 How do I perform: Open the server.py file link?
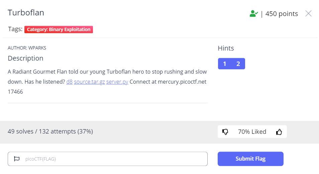coord(117,82)
